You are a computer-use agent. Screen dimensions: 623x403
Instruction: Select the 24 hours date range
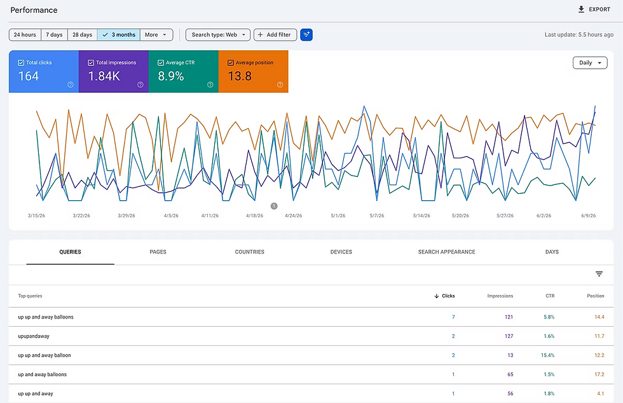pos(25,34)
